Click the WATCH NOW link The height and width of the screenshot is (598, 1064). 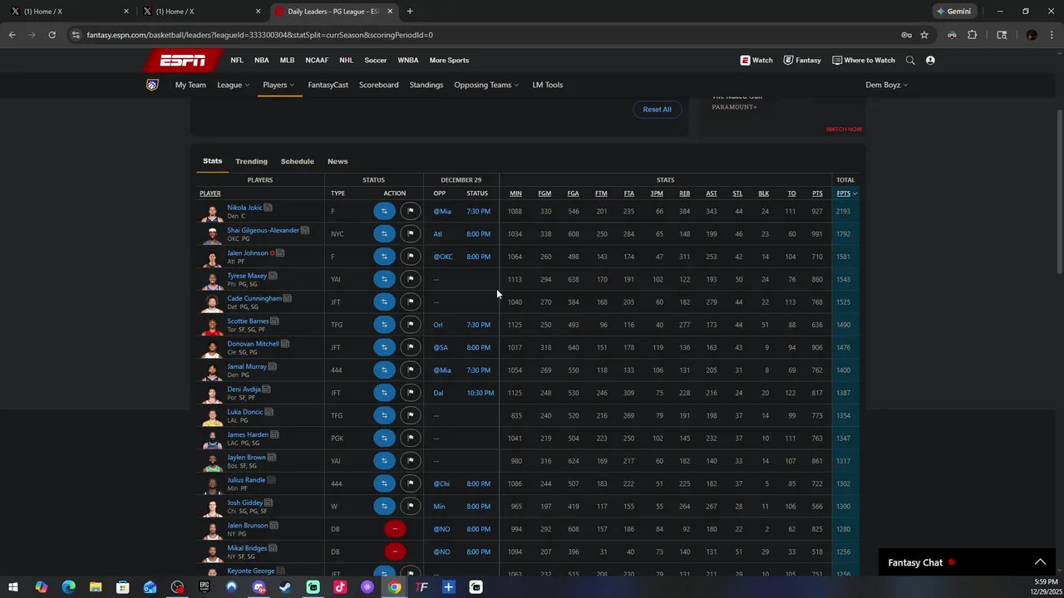844,130
